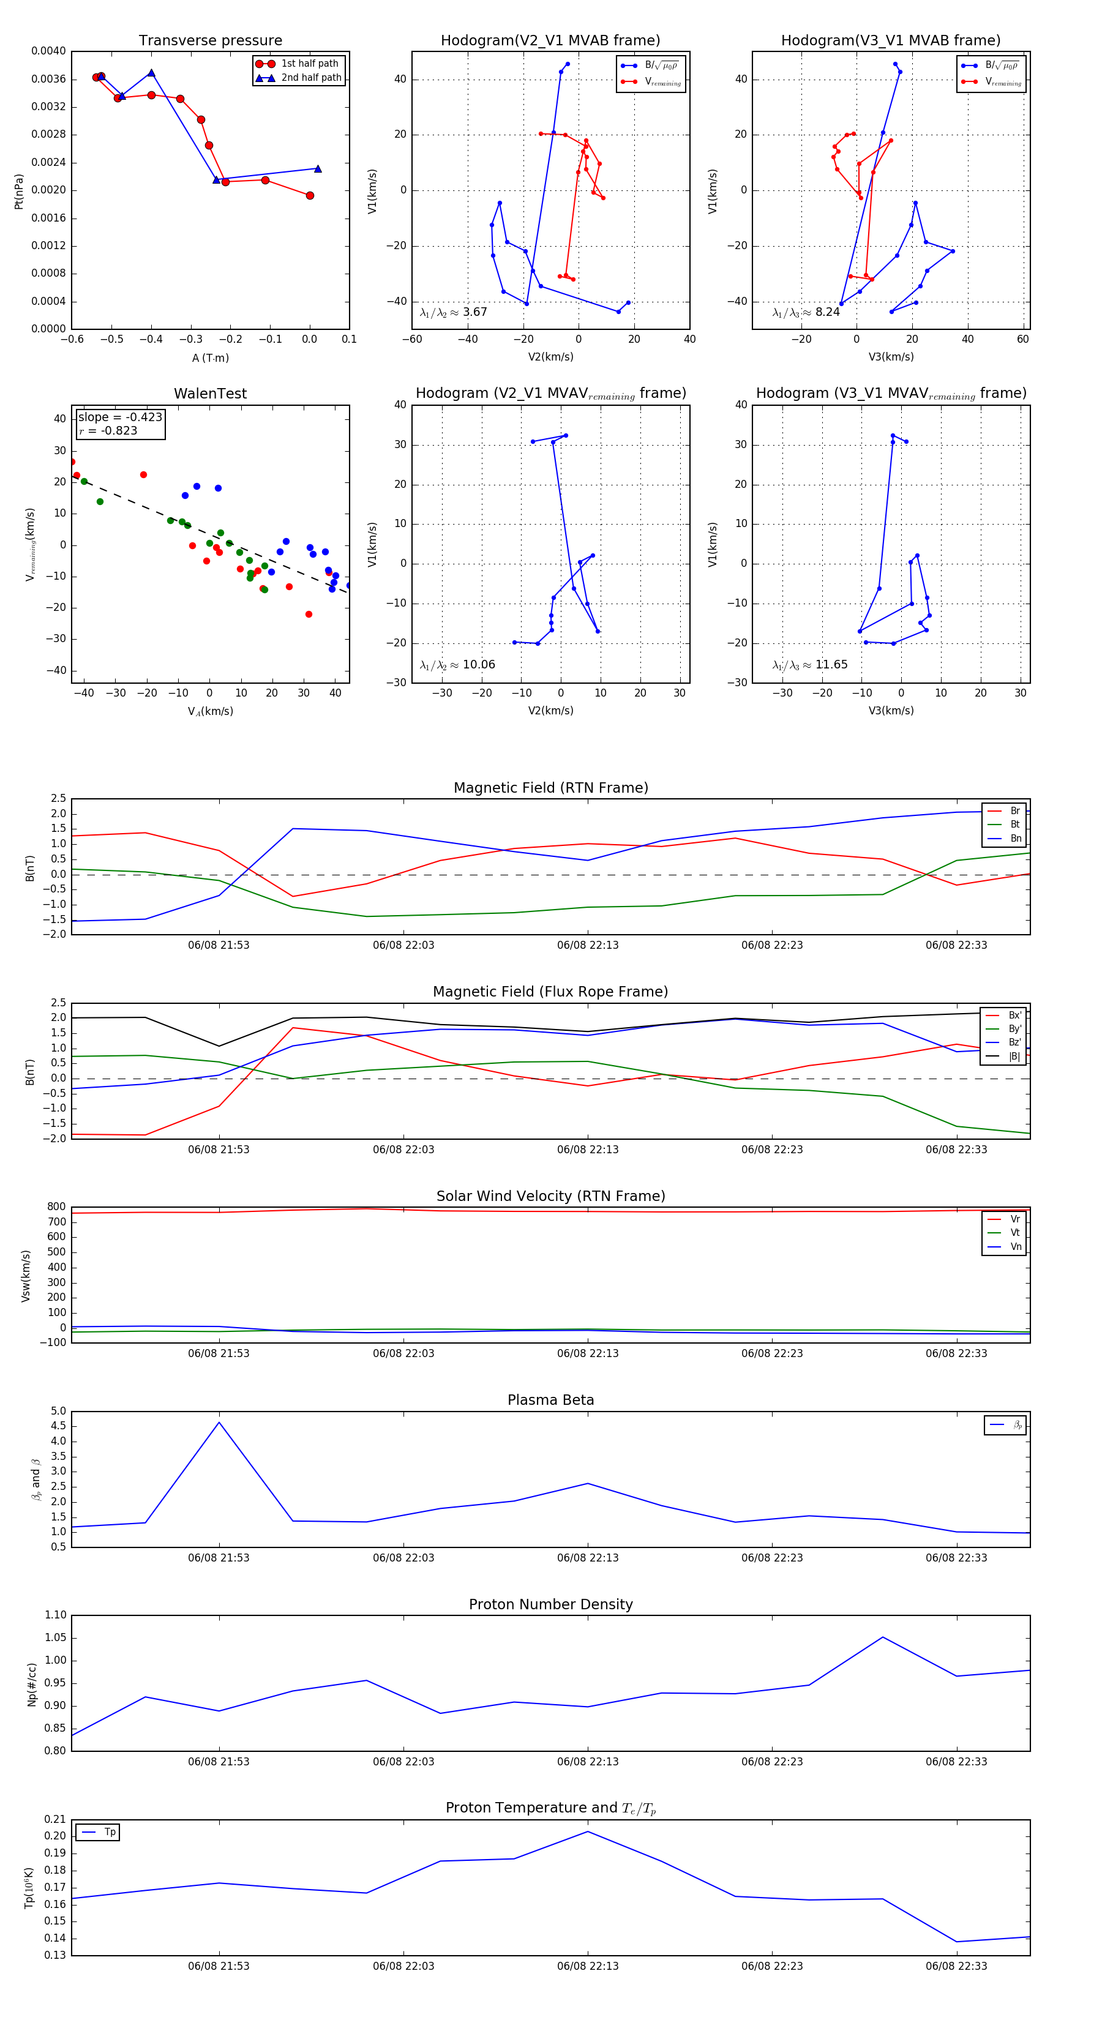Select the βp legend entry in Plasma Beta
1102x2020 pixels.
[x=1006, y=1425]
